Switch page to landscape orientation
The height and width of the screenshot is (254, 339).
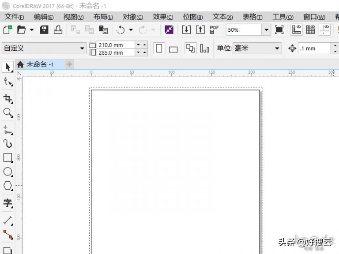pyautogui.click(x=173, y=49)
